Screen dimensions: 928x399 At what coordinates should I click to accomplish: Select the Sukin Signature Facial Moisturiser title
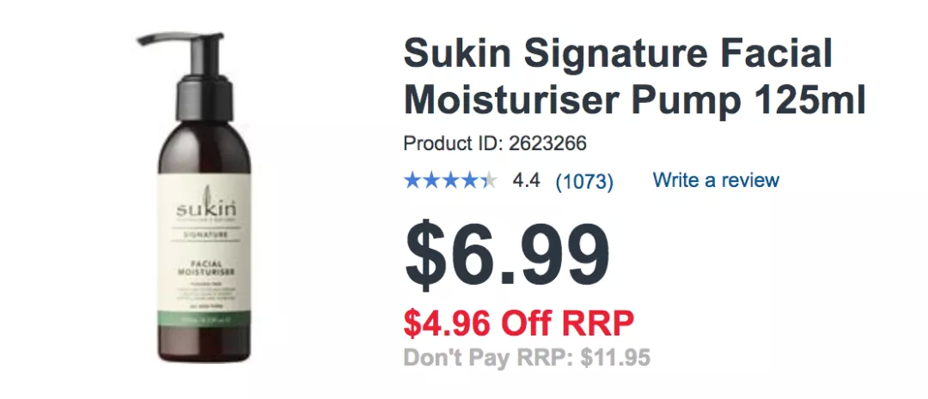tap(634, 76)
